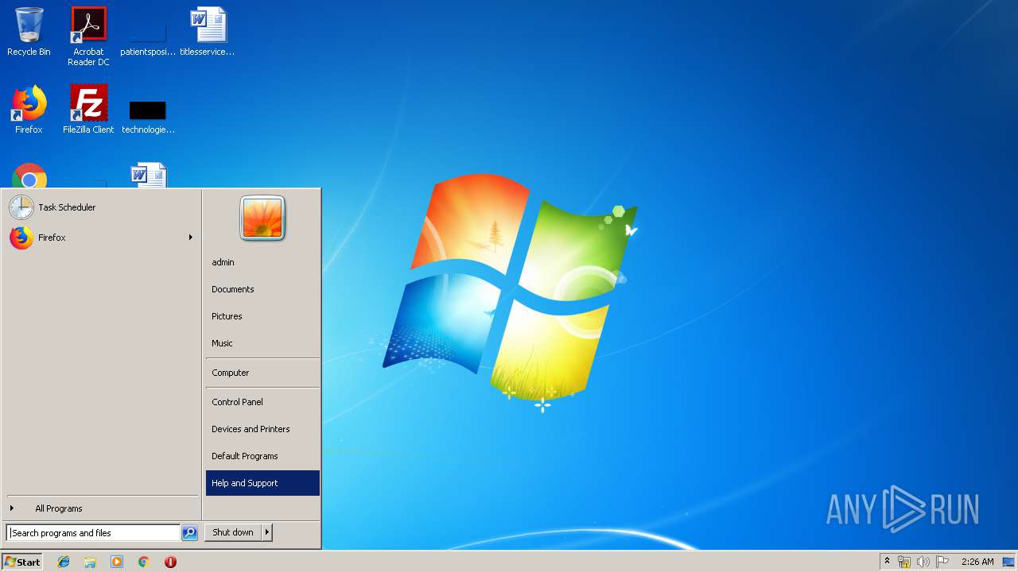The width and height of the screenshot is (1018, 572).
Task: Click Show desktop button at taskbar end
Action: coord(1009,562)
